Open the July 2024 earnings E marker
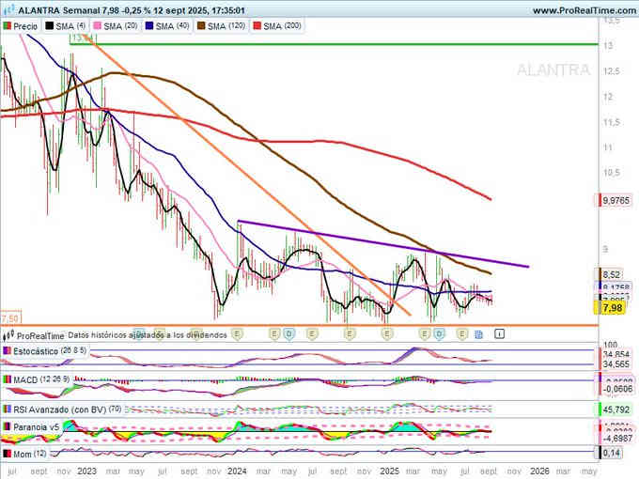 click(312, 334)
